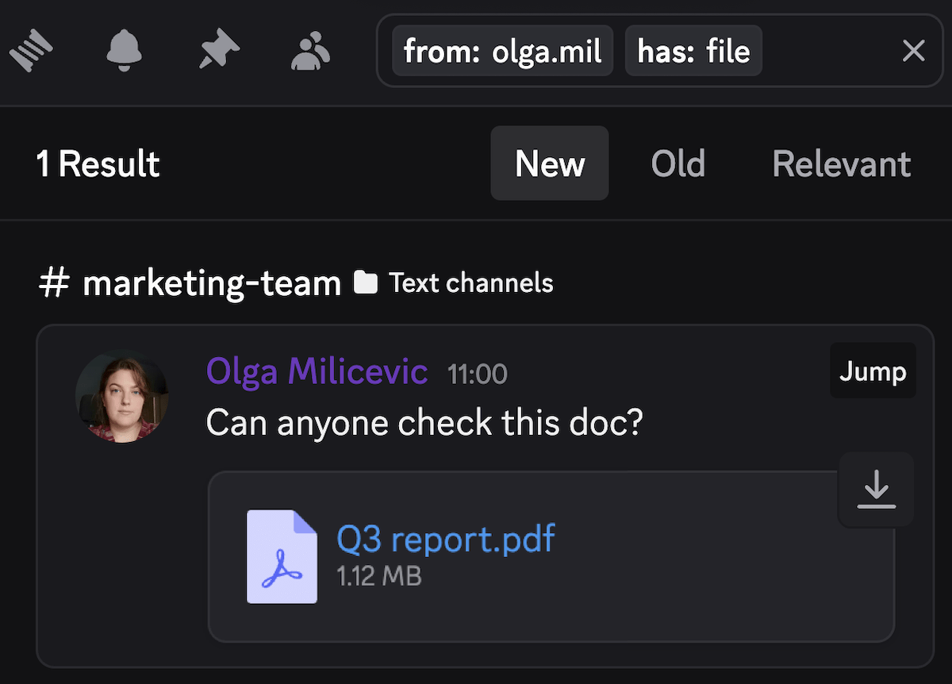952x684 pixels.
Task: Open the member list icon
Action: [309, 50]
